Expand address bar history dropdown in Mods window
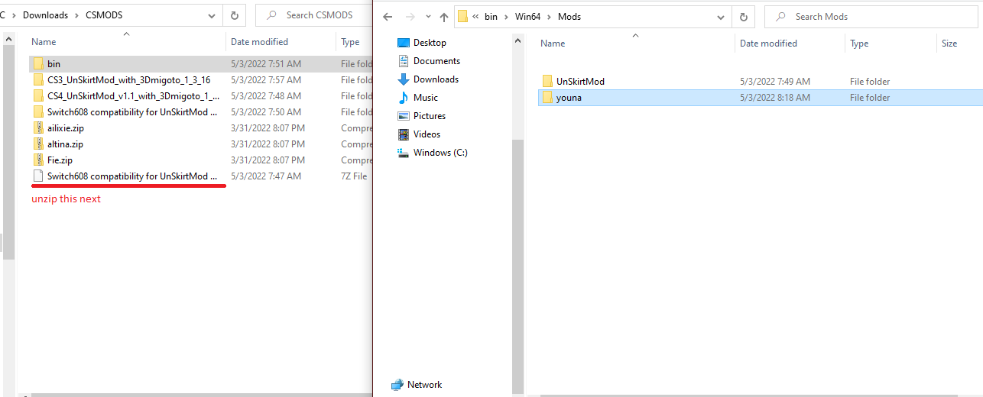 point(721,17)
